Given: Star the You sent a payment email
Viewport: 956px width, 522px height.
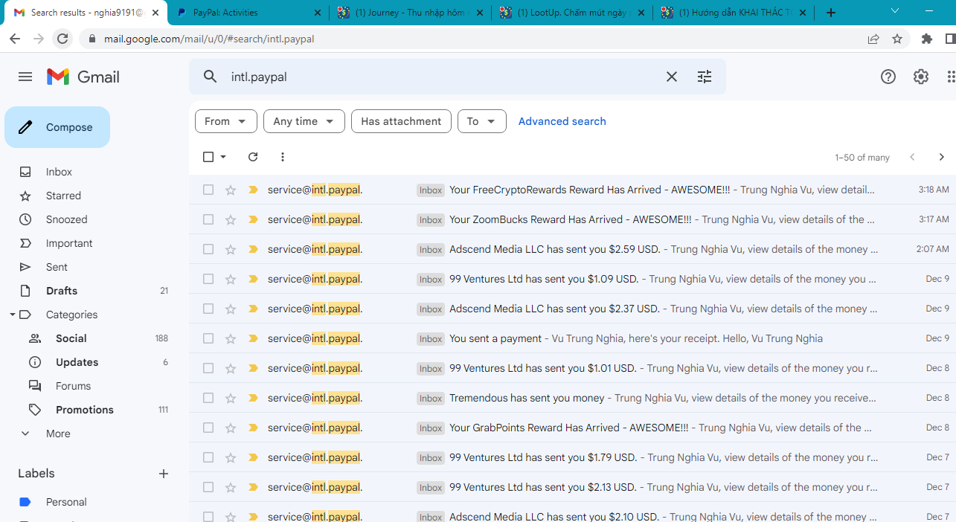Looking at the screenshot, I should [x=231, y=338].
